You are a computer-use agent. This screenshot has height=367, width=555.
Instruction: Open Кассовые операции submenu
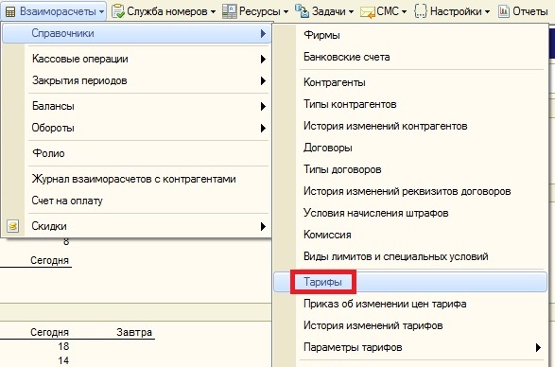click(x=137, y=59)
